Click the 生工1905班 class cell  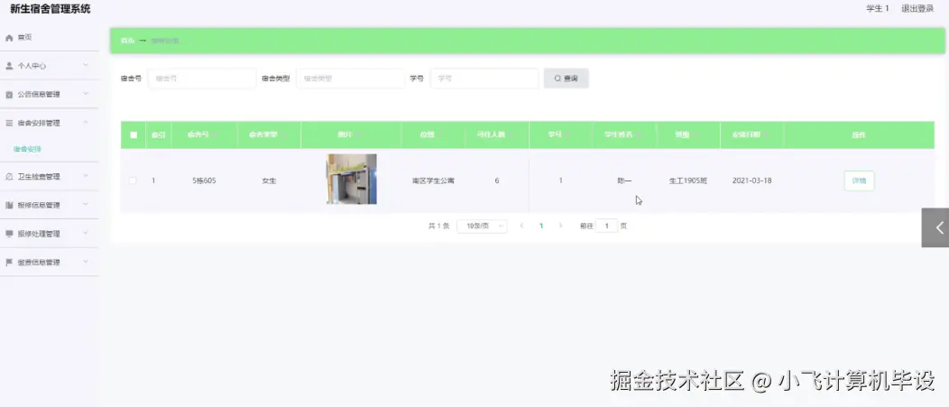point(688,180)
